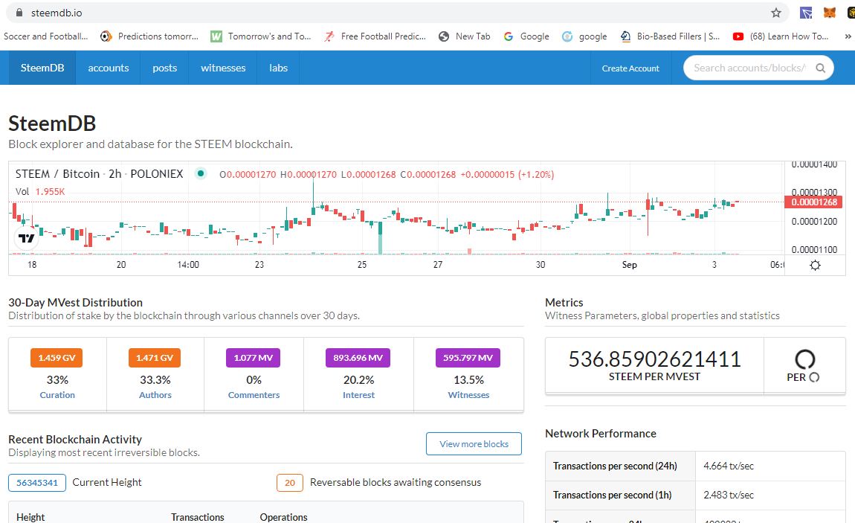855x523 pixels.
Task: Open Predictions tomorr... bookmark
Action: tap(149, 36)
